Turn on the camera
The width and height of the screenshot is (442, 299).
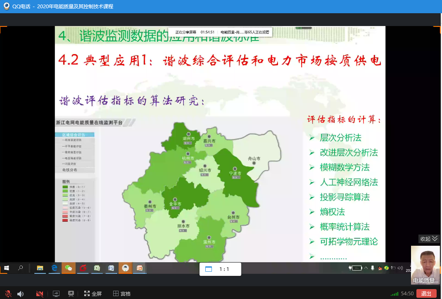[x=40, y=294]
